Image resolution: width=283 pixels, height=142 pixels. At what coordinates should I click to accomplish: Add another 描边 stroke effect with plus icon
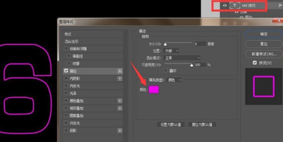120,71
